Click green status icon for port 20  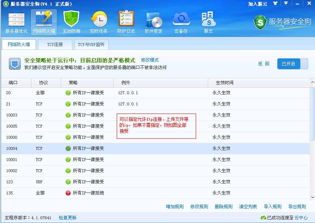[68, 93]
